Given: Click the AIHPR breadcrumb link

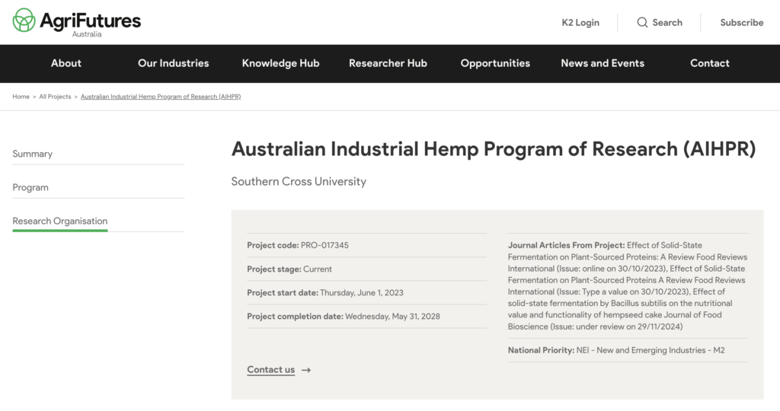Looking at the screenshot, I should (161, 97).
